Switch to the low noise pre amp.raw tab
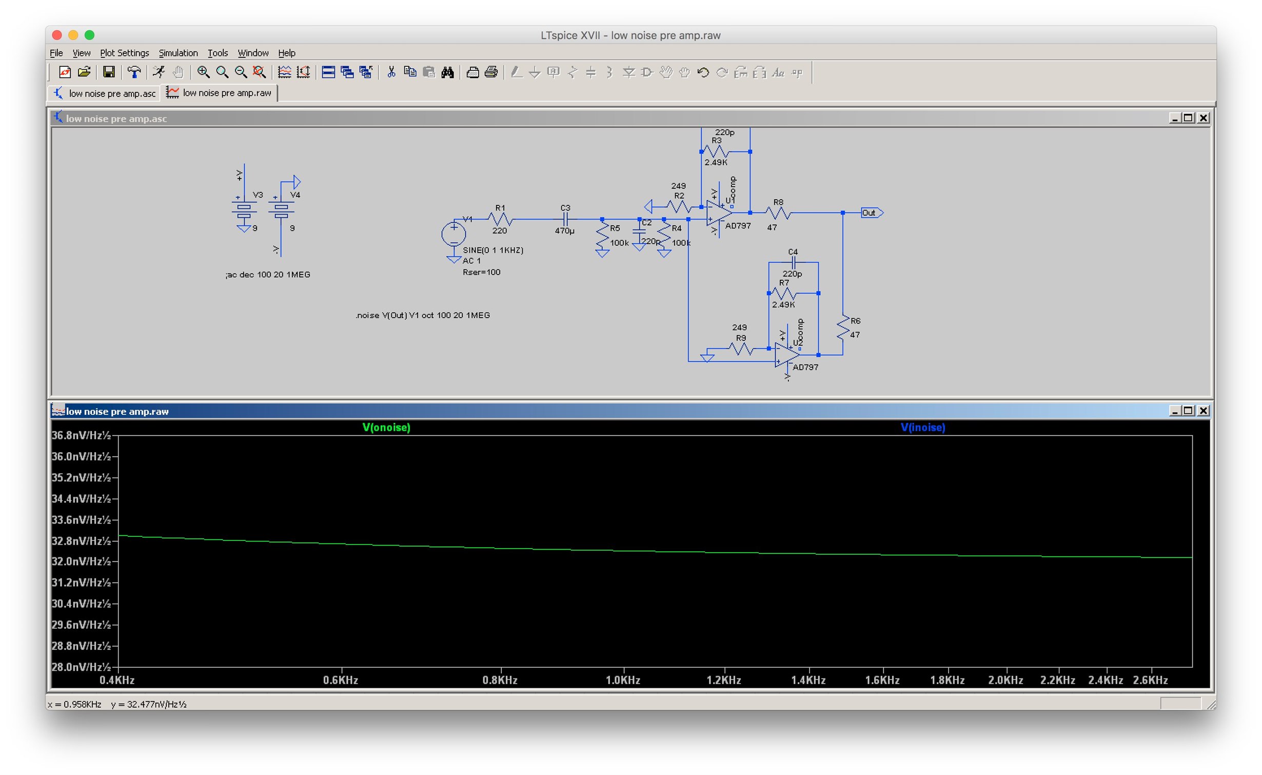The height and width of the screenshot is (775, 1262). 219,93
